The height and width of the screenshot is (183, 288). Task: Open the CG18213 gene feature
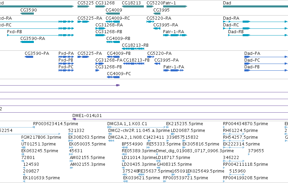[x=133, y=6]
